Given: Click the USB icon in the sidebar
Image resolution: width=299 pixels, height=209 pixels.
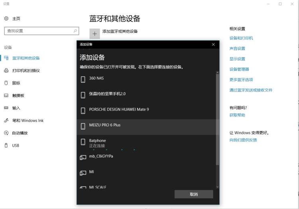Looking at the screenshot, I should 6,145.
